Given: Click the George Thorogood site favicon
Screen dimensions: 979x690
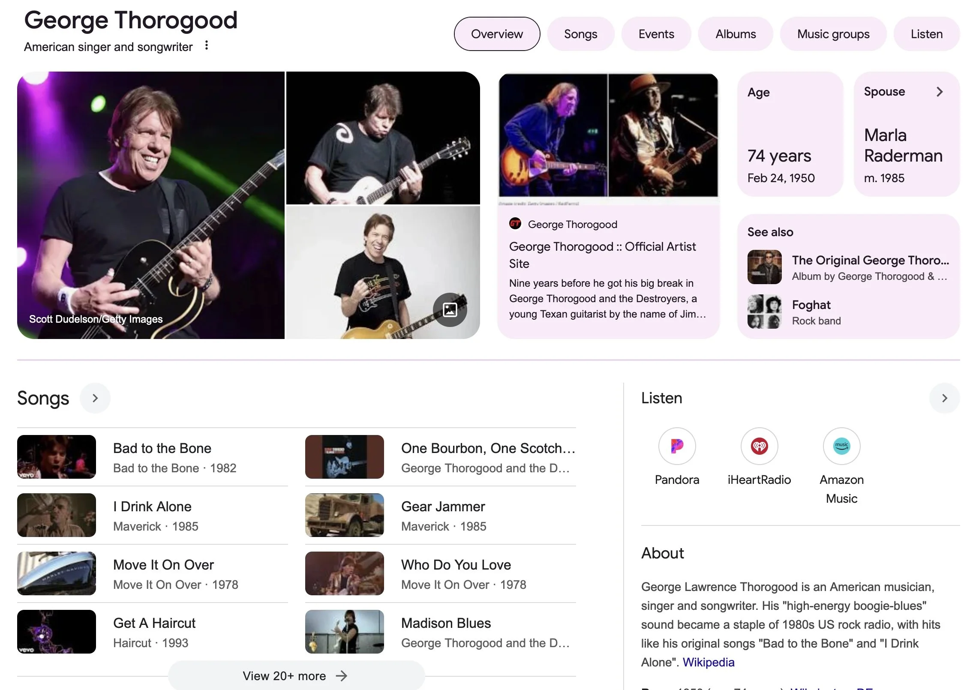Looking at the screenshot, I should (x=515, y=224).
